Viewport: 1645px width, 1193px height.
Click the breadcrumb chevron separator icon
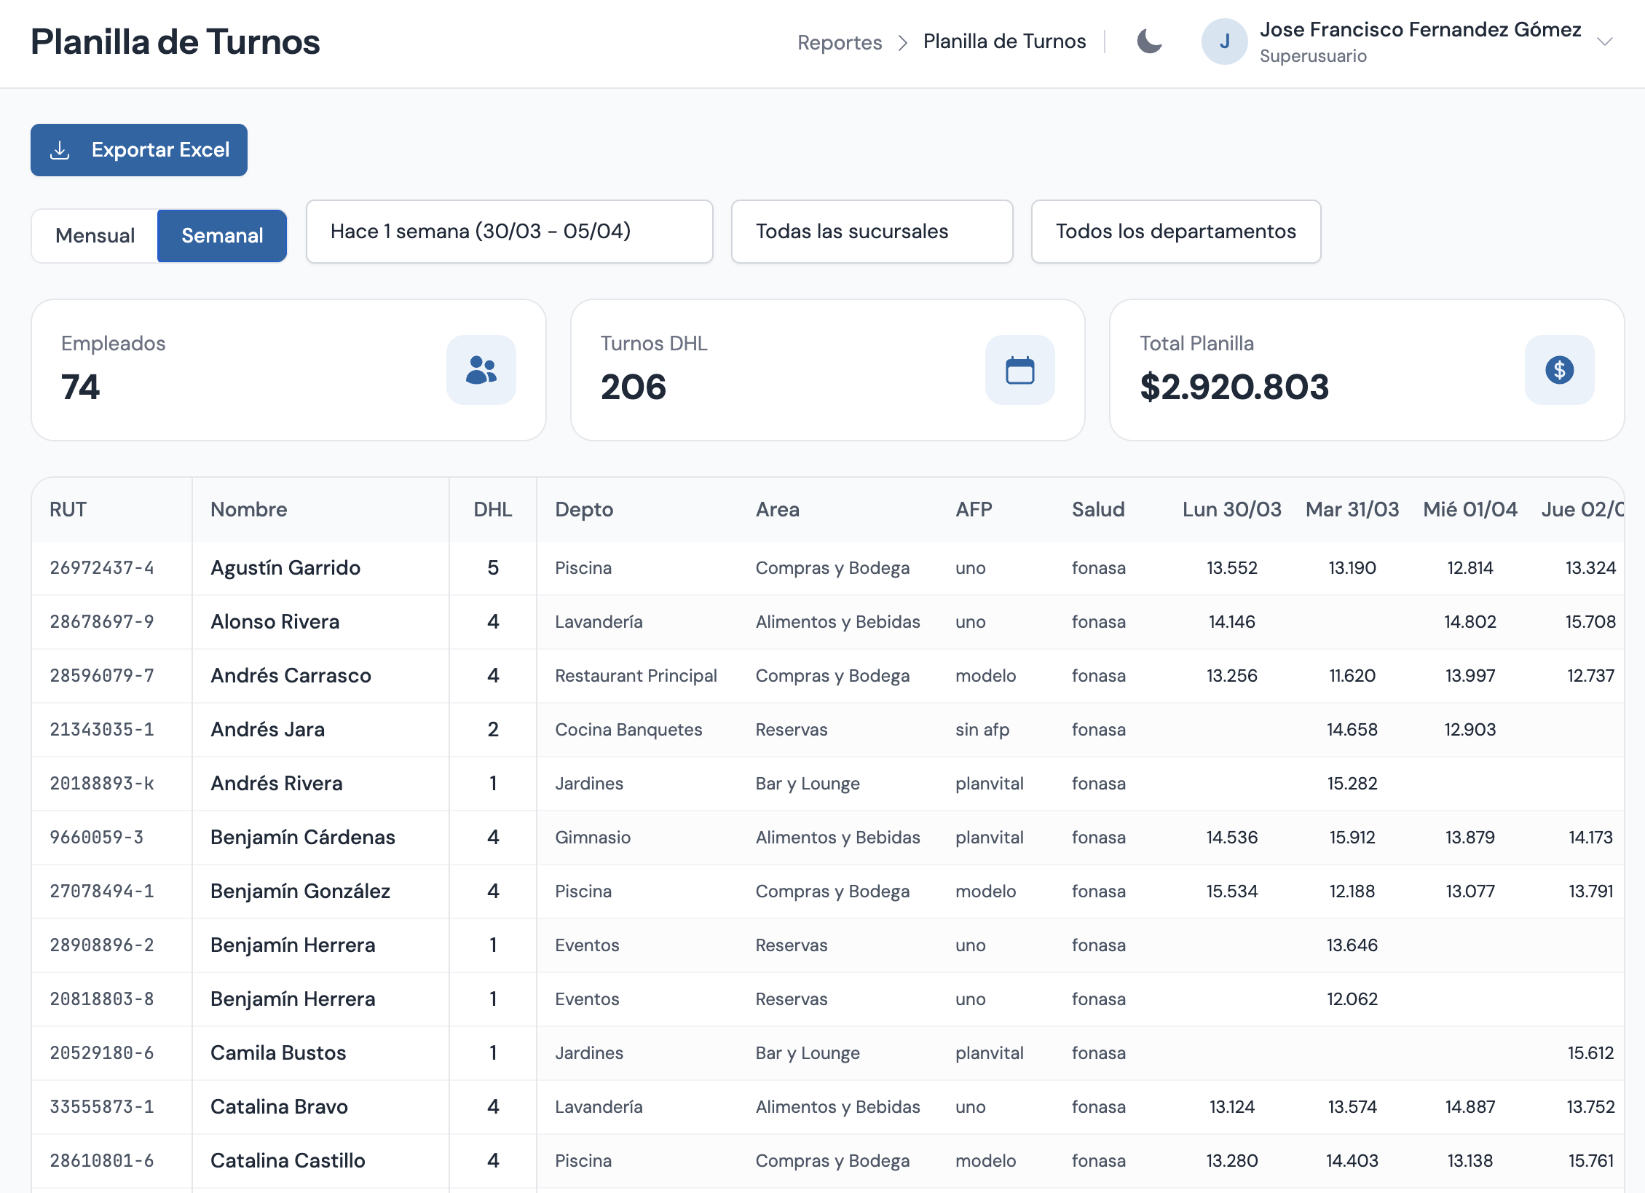point(903,43)
